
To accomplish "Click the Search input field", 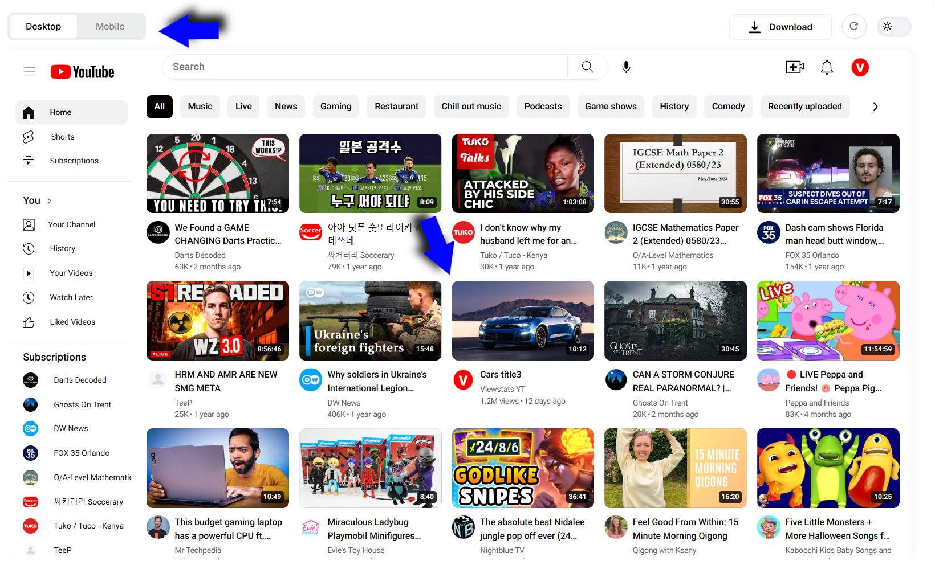I will 365,67.
